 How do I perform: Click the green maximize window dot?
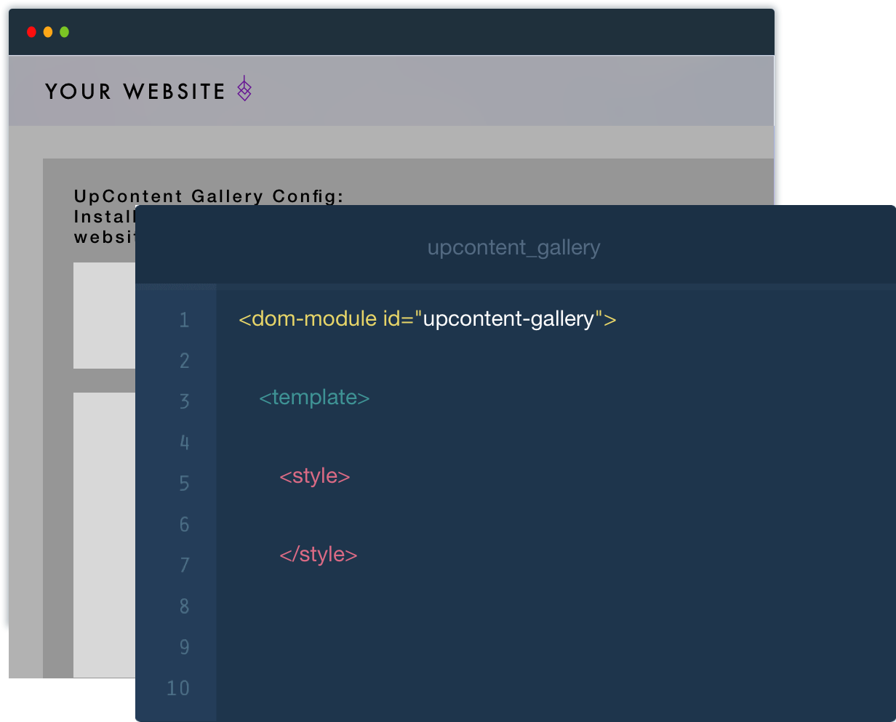pos(64,32)
